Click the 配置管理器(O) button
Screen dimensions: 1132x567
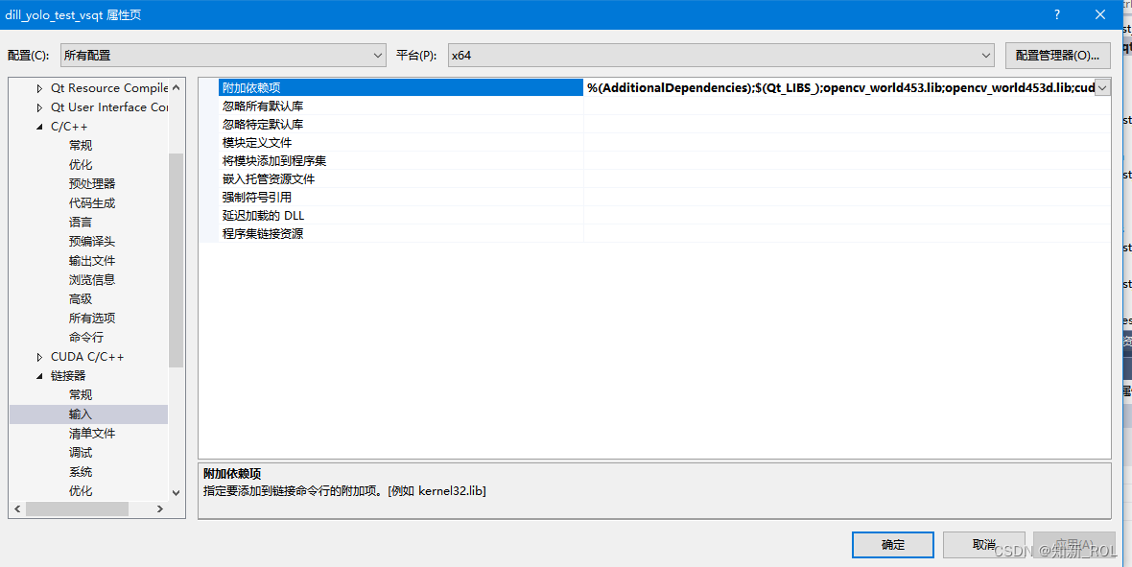coord(1058,55)
